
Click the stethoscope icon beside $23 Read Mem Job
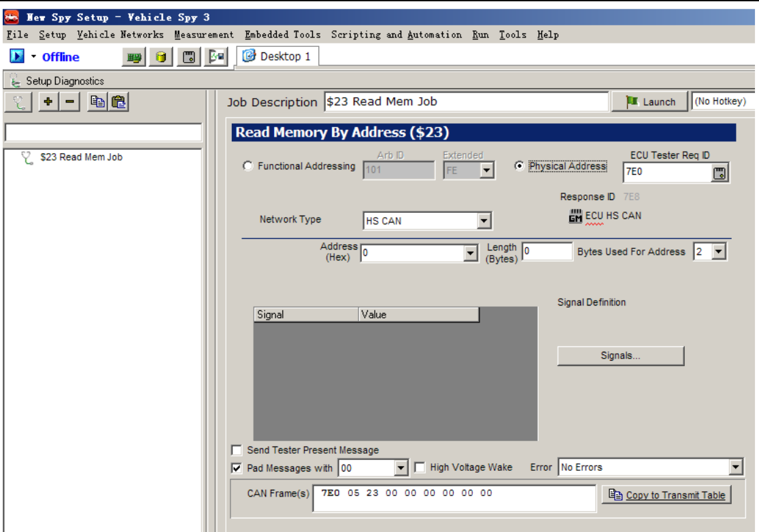(27, 157)
